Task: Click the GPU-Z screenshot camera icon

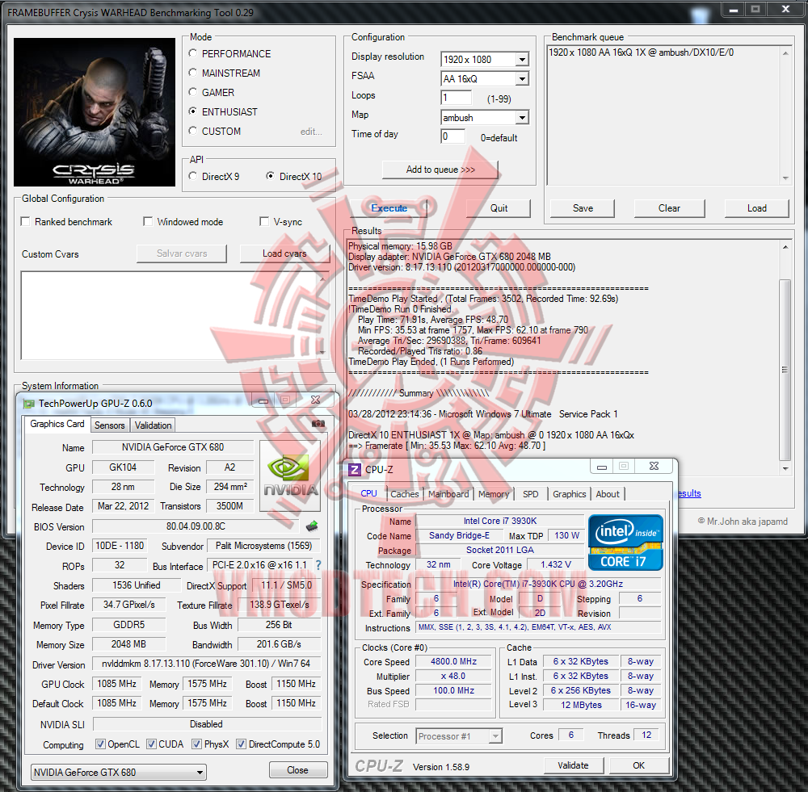Action: 318,424
